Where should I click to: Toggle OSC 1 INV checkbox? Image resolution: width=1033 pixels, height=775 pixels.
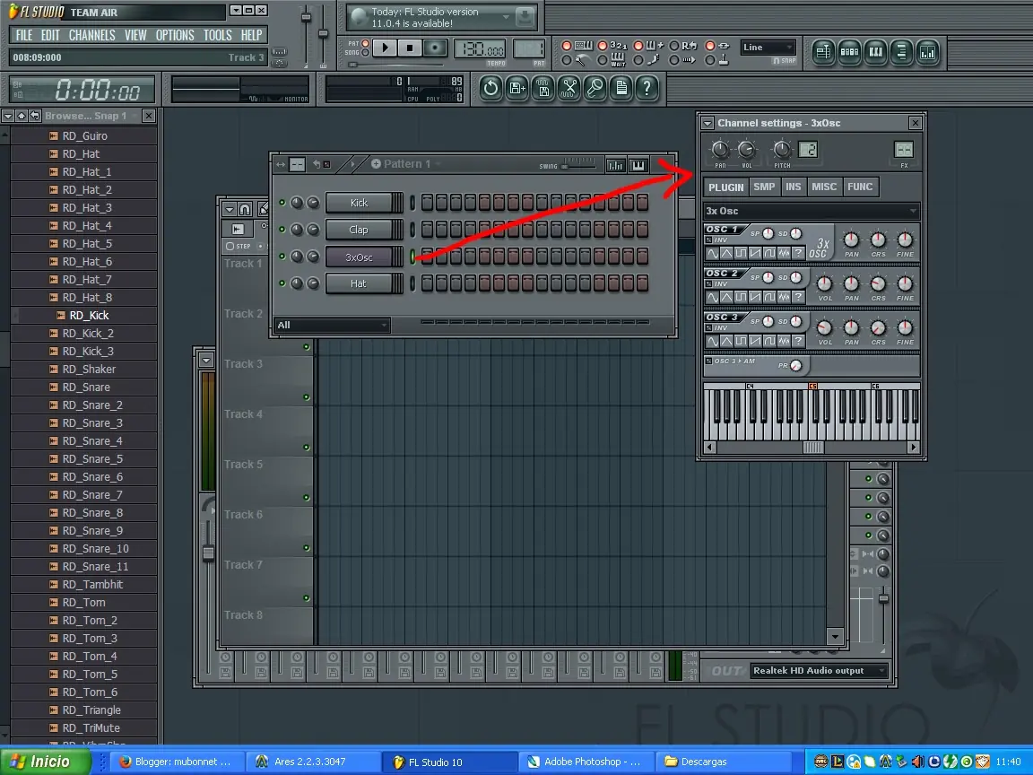click(709, 239)
